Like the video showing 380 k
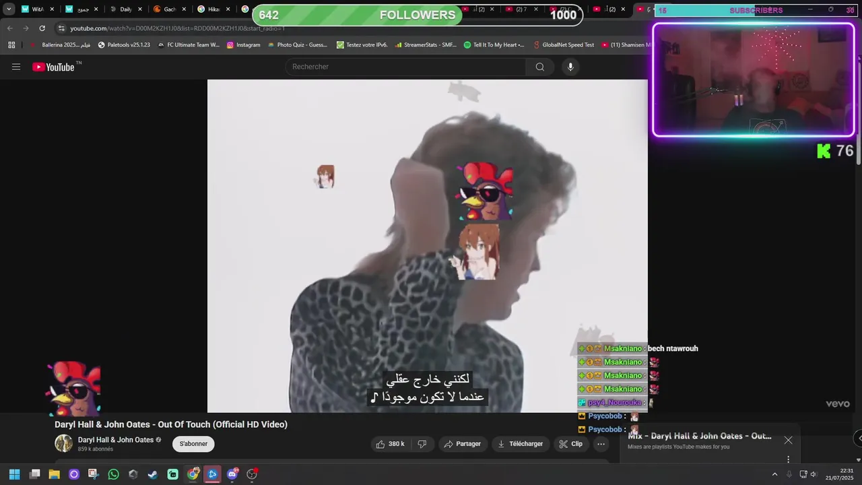The height and width of the screenshot is (485, 862). [391, 444]
